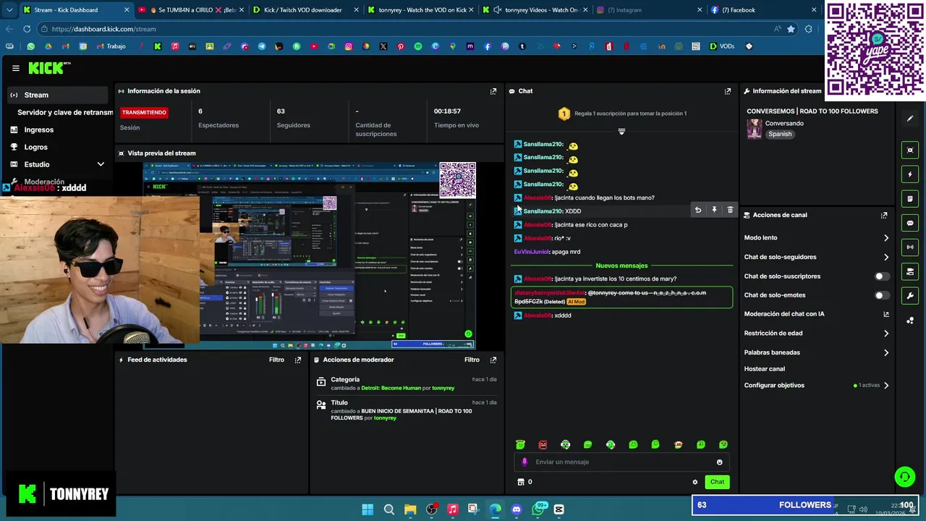
Task: Delete Sansllama210's XDDD message
Action: (730, 210)
